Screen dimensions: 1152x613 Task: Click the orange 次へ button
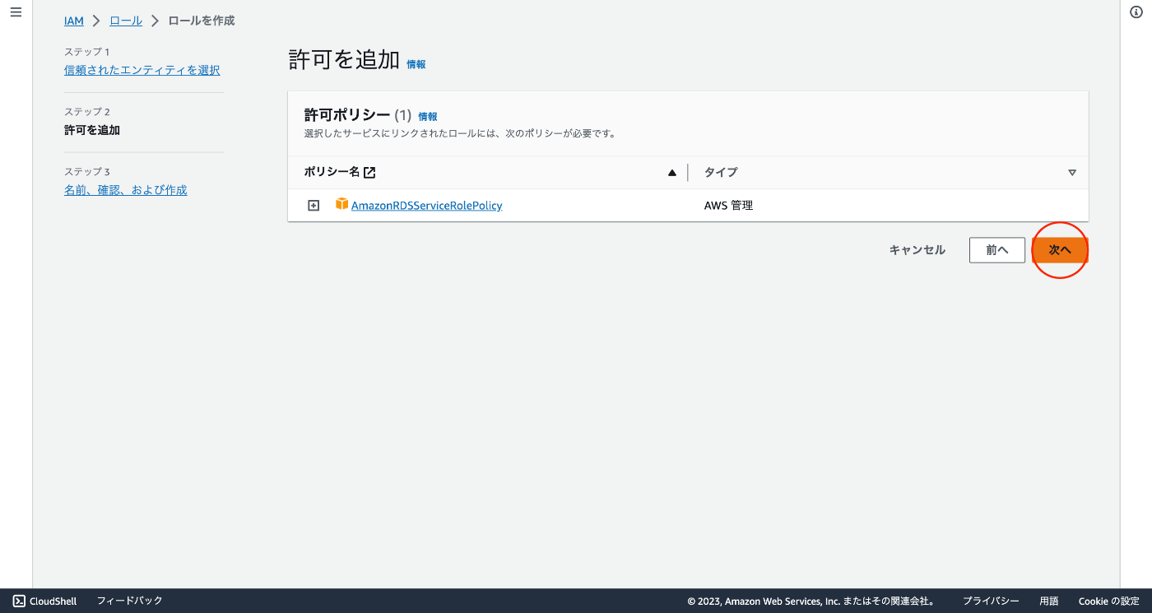click(x=1060, y=250)
